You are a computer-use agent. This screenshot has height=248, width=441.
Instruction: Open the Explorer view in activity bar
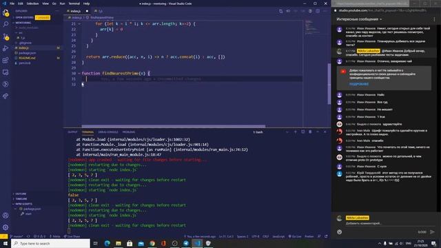pyautogui.click(x=6, y=12)
